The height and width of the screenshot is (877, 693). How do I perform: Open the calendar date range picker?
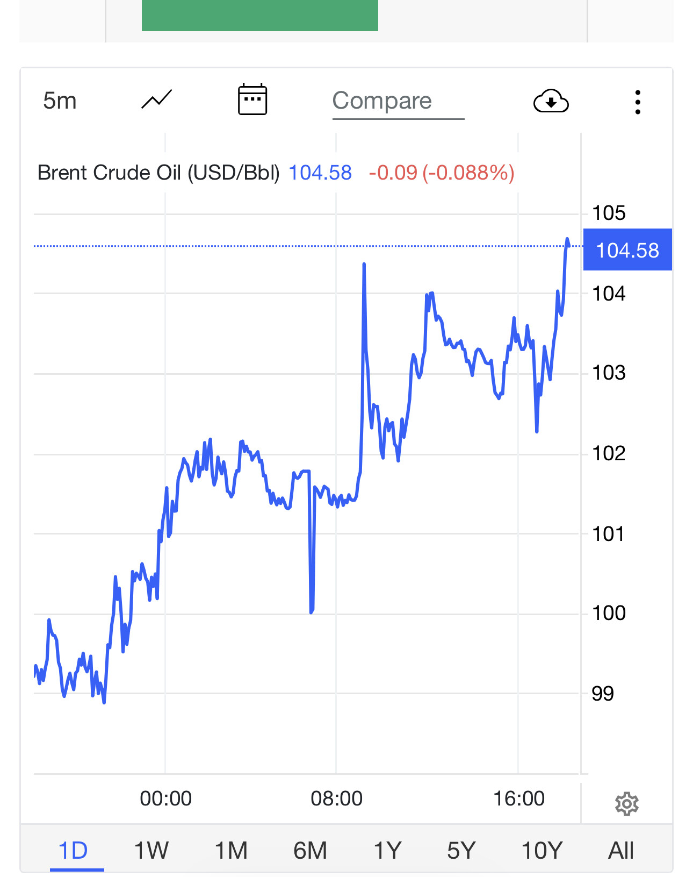pyautogui.click(x=252, y=99)
